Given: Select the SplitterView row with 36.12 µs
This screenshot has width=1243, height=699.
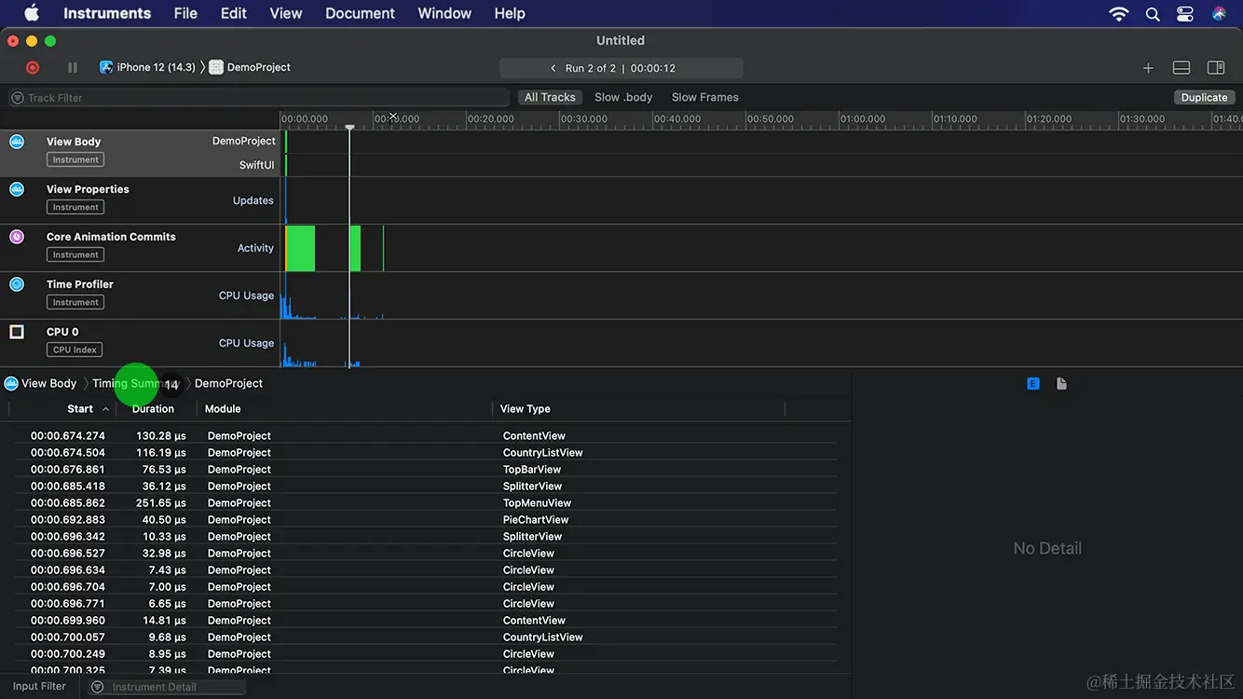Looking at the screenshot, I should click(x=425, y=486).
